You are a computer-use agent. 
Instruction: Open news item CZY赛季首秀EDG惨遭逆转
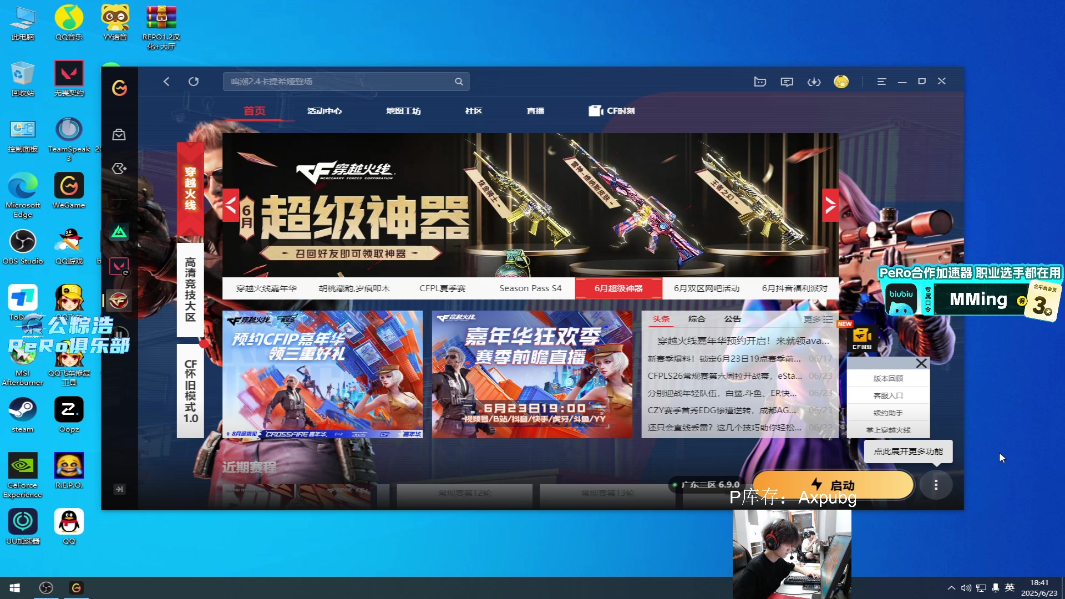[x=722, y=410]
